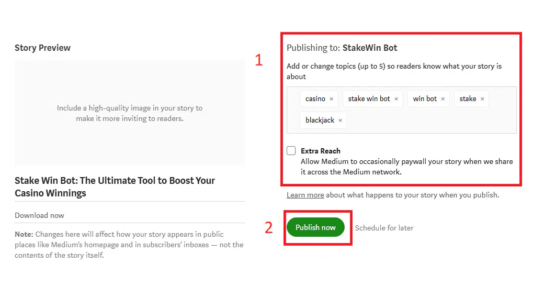Open the Learn more link
This screenshot has width=544, height=297.
point(305,195)
